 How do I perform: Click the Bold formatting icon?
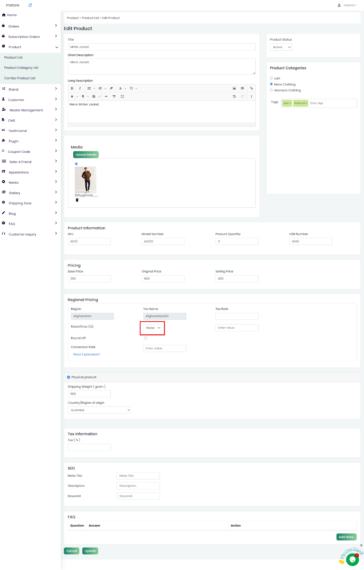coord(72,88)
